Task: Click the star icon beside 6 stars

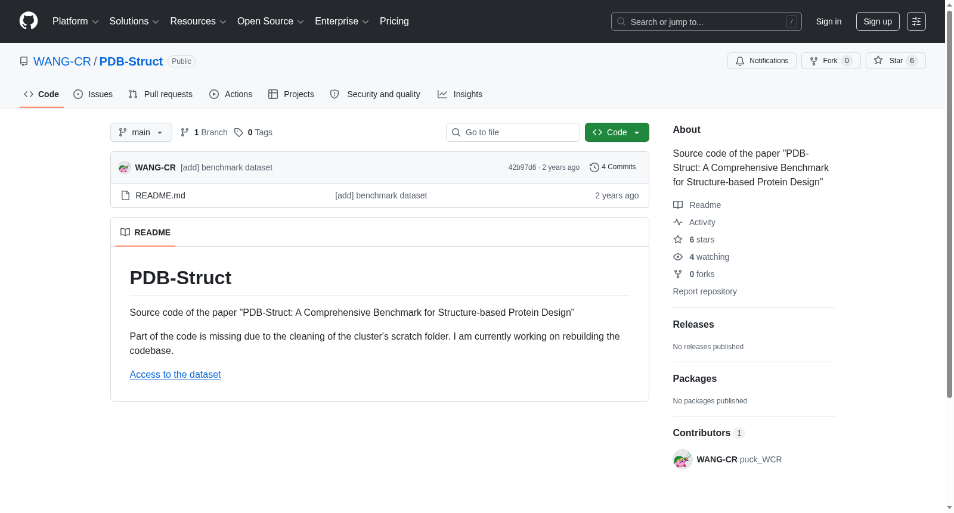Action: click(678, 240)
